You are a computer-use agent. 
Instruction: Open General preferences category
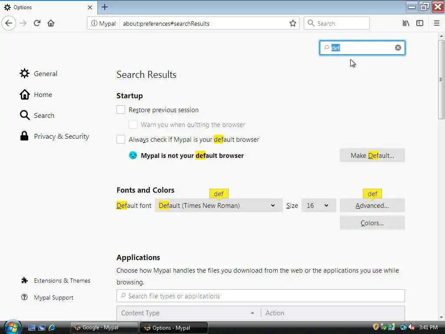(39, 73)
